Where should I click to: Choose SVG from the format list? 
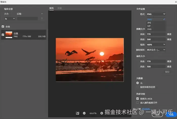(156, 29)
